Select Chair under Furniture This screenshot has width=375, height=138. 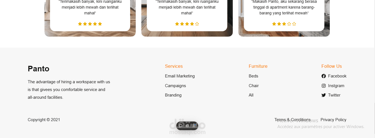coord(254,86)
